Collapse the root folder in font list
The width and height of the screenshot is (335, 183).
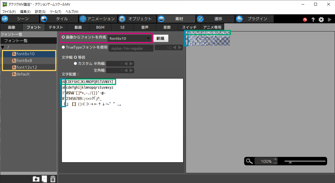click(3, 47)
